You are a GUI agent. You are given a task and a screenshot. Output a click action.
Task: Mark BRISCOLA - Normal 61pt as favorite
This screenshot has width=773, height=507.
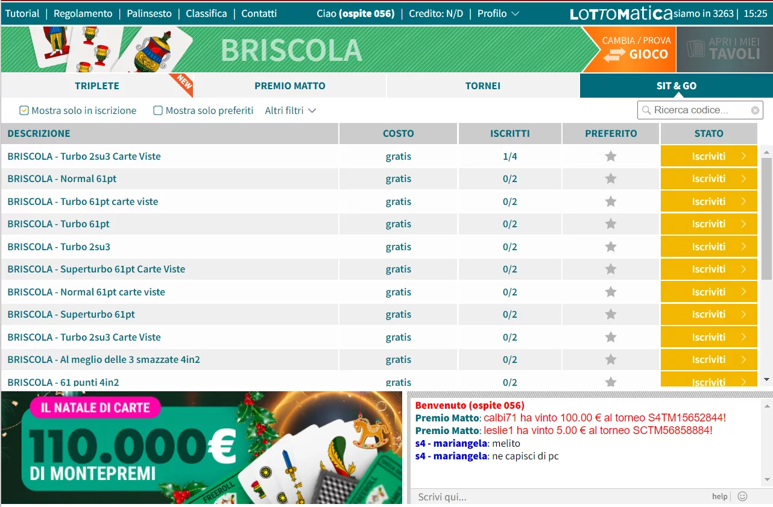pos(611,178)
